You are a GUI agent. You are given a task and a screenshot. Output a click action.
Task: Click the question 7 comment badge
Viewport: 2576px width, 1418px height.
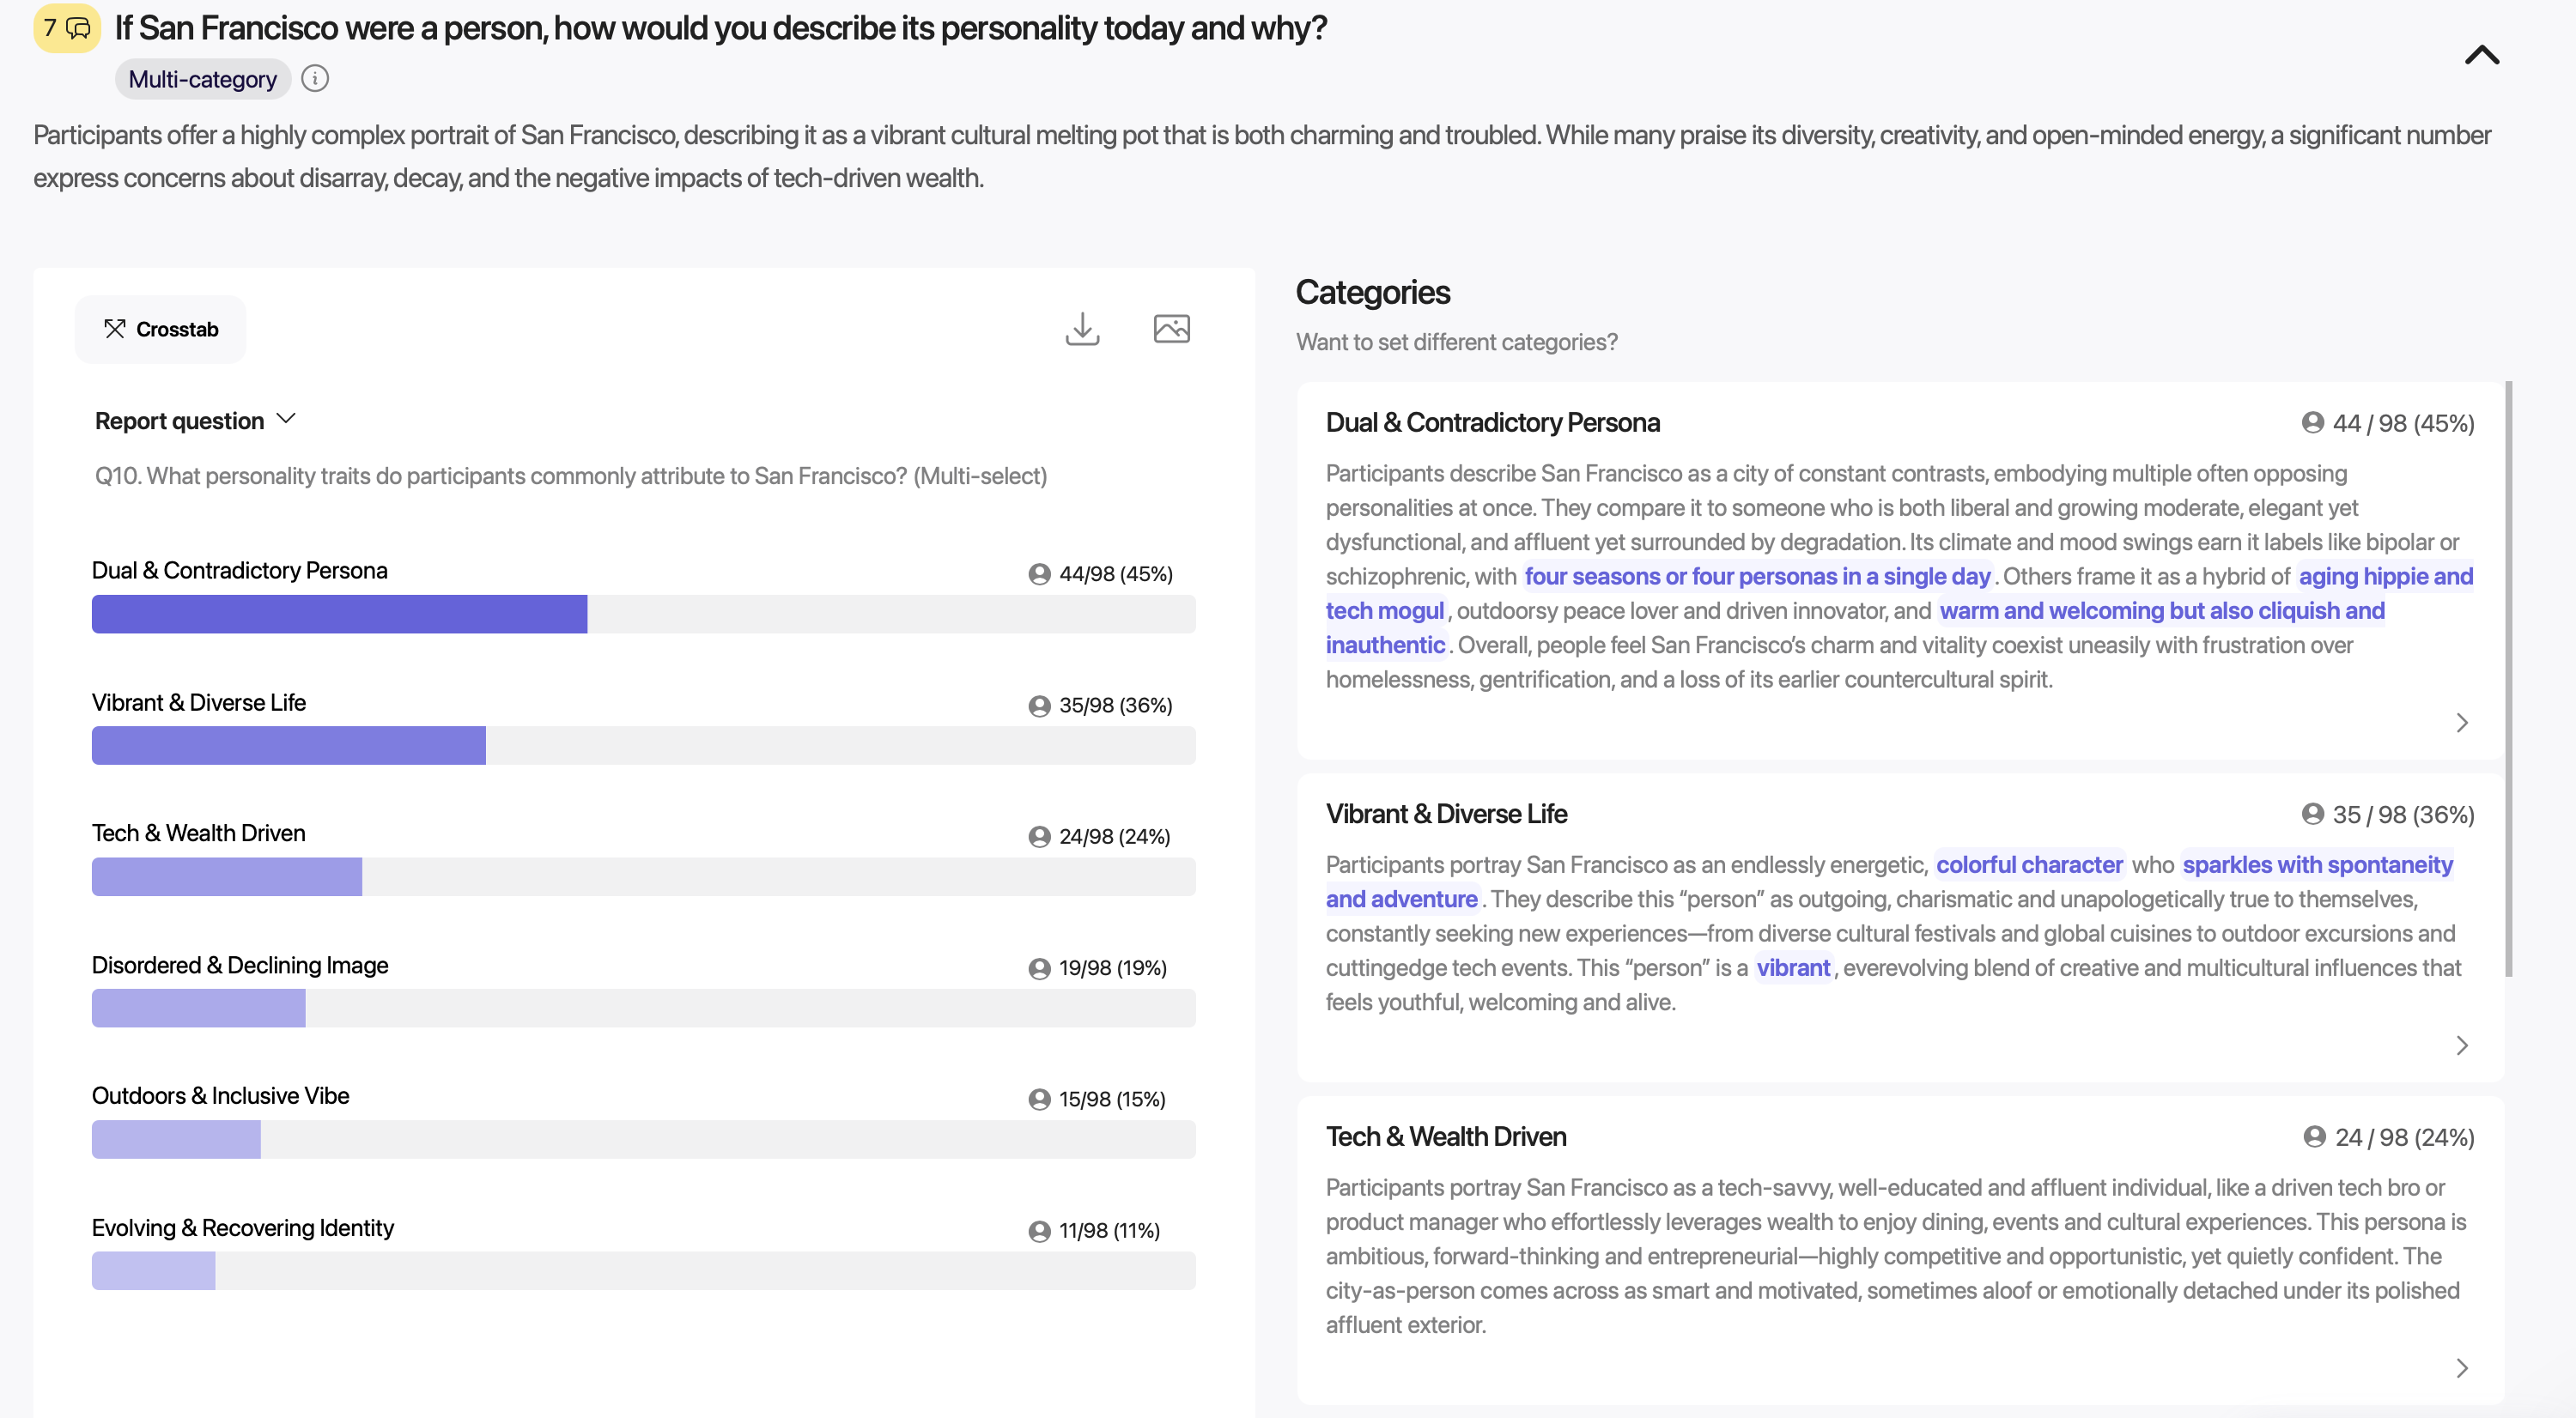tap(67, 28)
